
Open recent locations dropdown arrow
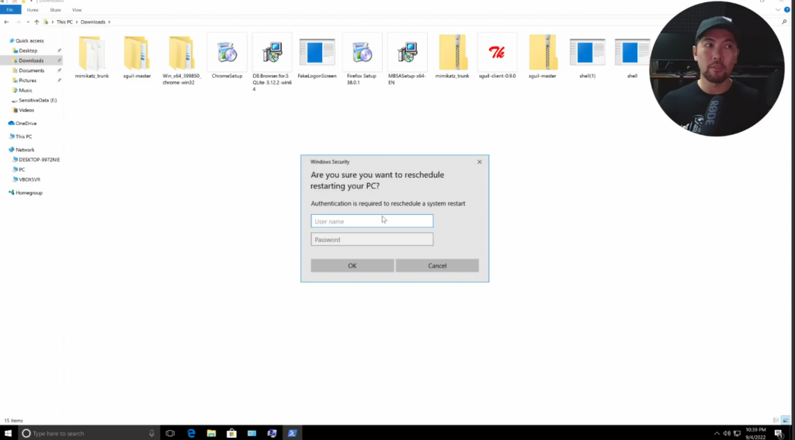point(28,22)
